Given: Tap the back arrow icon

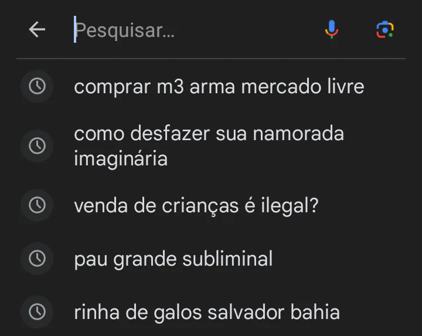Looking at the screenshot, I should [37, 29].
